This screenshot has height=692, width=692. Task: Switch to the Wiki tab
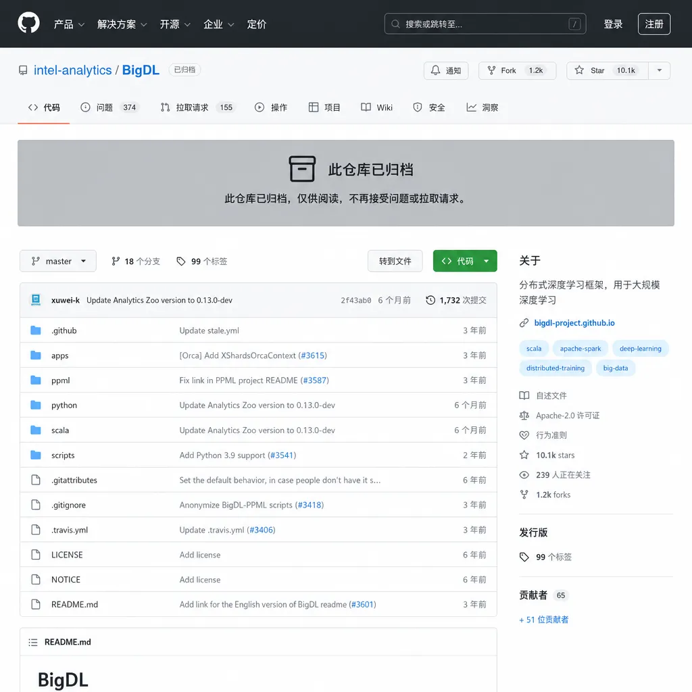376,107
